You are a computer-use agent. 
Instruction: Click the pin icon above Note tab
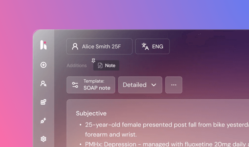point(93,60)
